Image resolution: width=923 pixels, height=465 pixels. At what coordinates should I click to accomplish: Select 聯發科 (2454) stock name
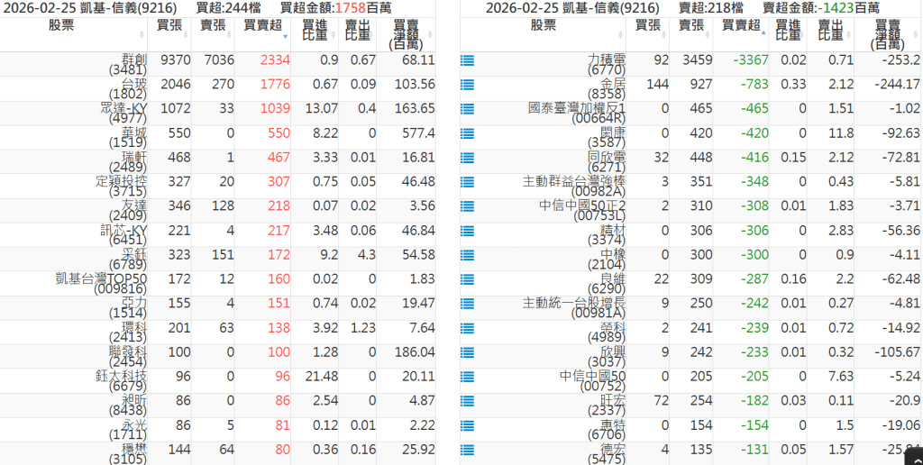(x=127, y=355)
